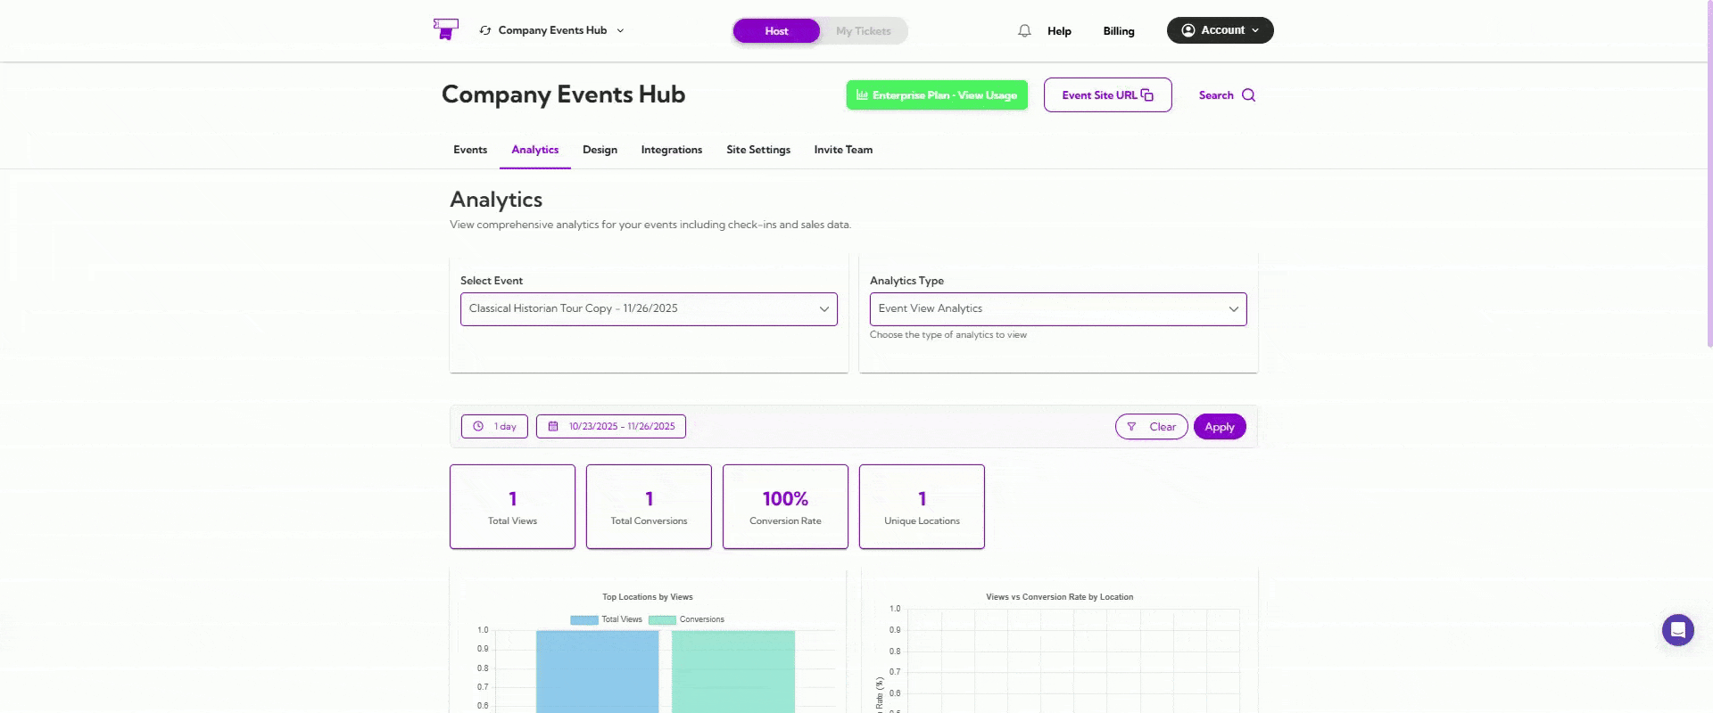
Task: Click 'Top Locations by Views' chart title
Action: [647, 597]
